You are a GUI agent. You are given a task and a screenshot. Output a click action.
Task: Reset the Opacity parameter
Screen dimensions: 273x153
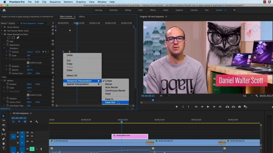[x=53, y=70]
